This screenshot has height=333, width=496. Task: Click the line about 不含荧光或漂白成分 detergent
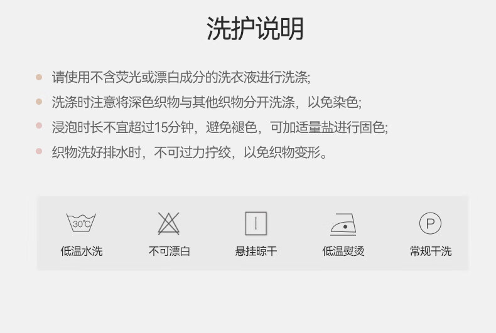tap(181, 77)
